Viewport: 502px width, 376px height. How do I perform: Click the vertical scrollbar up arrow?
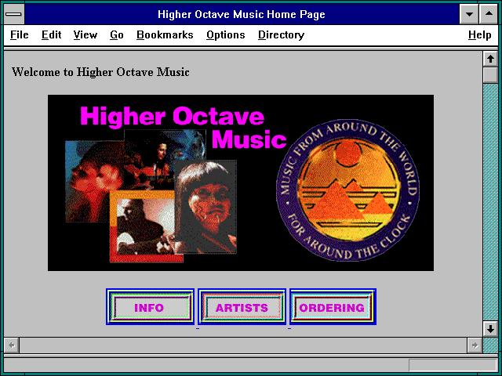point(490,60)
